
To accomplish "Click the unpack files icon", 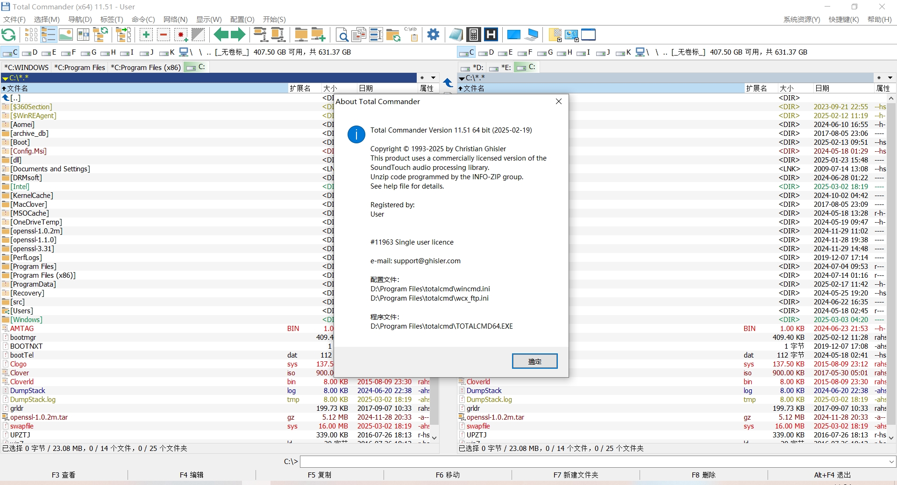I will point(278,35).
